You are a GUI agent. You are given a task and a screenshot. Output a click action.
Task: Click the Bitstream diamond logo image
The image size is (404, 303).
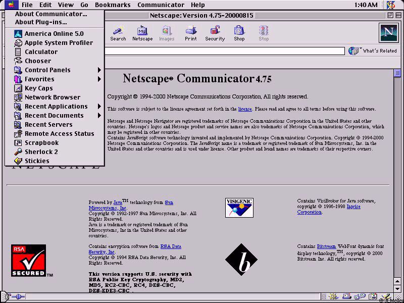pos(241,260)
